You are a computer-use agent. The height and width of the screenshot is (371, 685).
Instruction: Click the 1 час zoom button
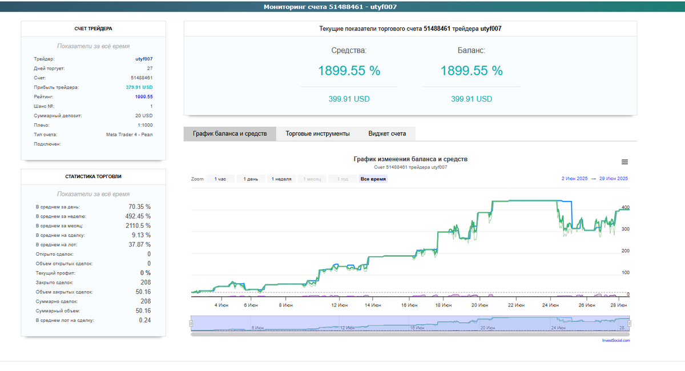[220, 179]
